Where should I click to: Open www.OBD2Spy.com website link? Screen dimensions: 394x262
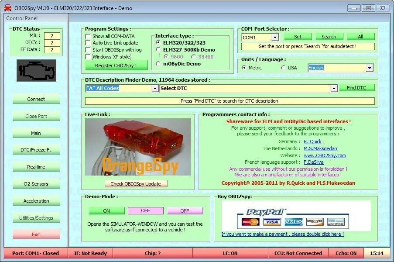point(325,155)
